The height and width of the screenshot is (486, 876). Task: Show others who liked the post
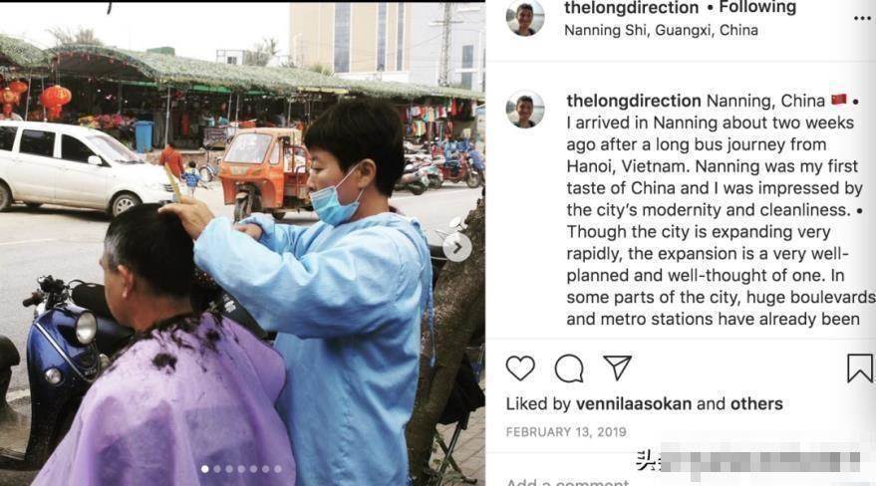pyautogui.click(x=756, y=404)
